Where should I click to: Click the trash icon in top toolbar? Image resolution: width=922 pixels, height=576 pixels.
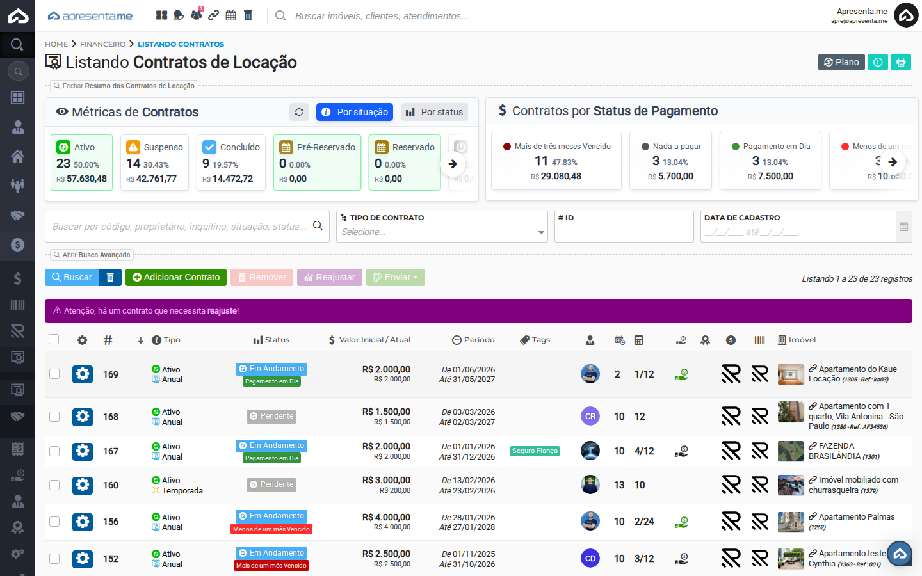tap(248, 15)
